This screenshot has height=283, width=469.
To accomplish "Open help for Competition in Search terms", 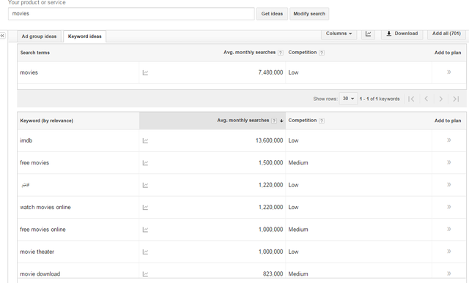I will [x=322, y=53].
